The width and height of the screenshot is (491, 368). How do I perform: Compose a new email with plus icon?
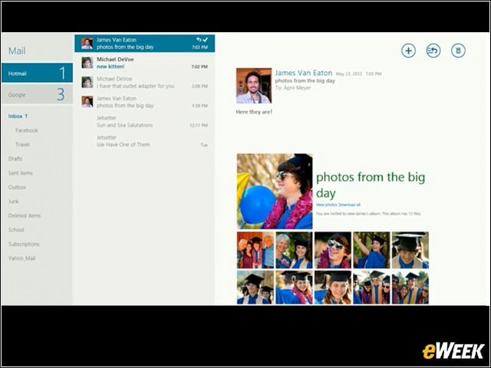[x=408, y=51]
